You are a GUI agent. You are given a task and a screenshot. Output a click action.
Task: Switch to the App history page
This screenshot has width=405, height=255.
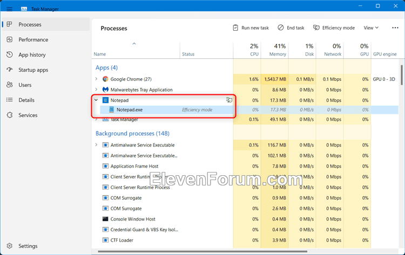click(x=32, y=54)
